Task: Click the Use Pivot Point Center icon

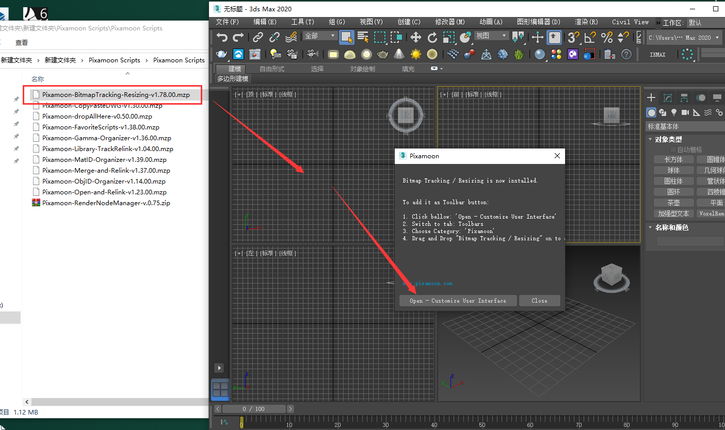Action: click(518, 37)
